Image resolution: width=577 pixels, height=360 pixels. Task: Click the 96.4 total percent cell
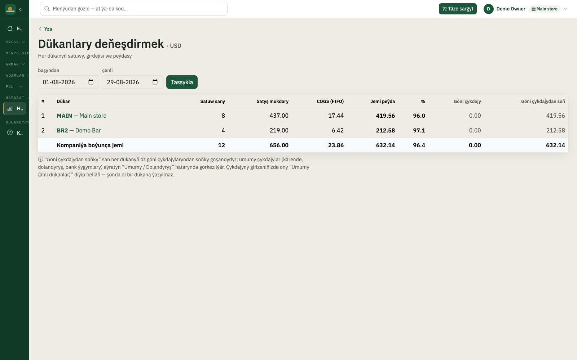click(419, 145)
